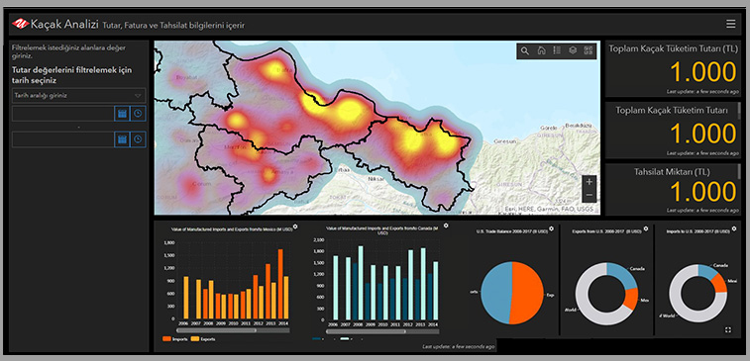Open the map layers panel

point(573,51)
